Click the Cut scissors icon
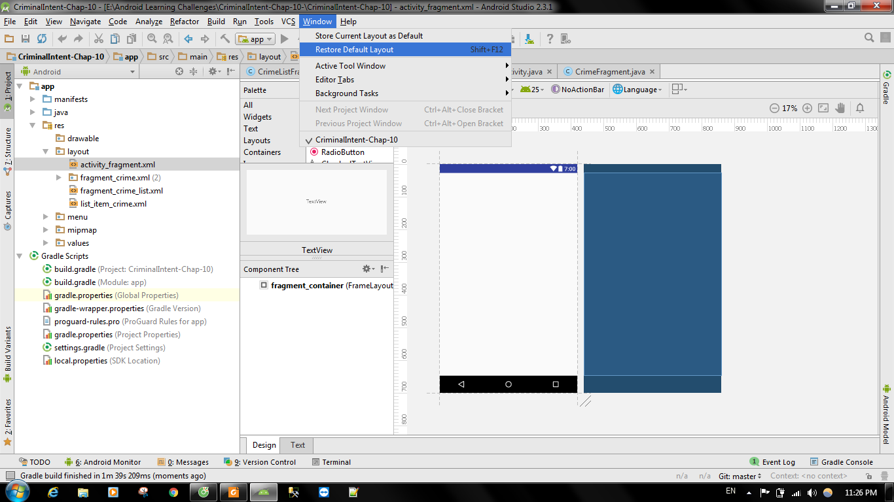894x502 pixels. point(99,39)
